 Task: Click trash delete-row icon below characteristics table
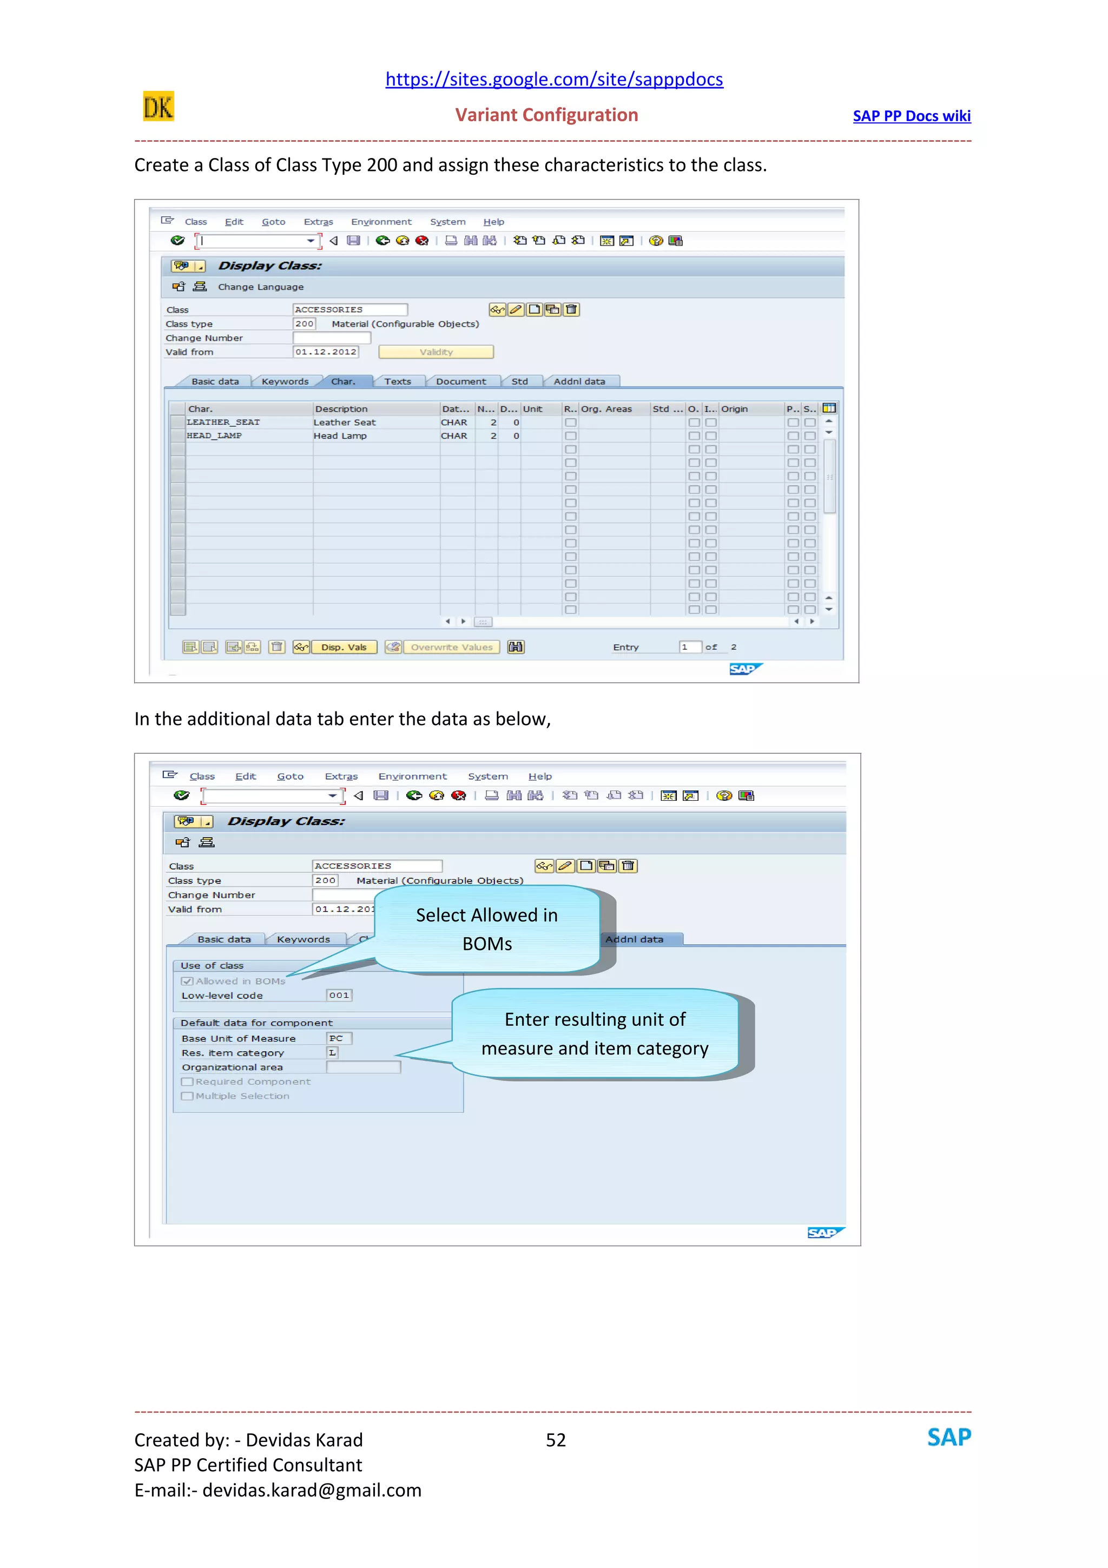[276, 647]
